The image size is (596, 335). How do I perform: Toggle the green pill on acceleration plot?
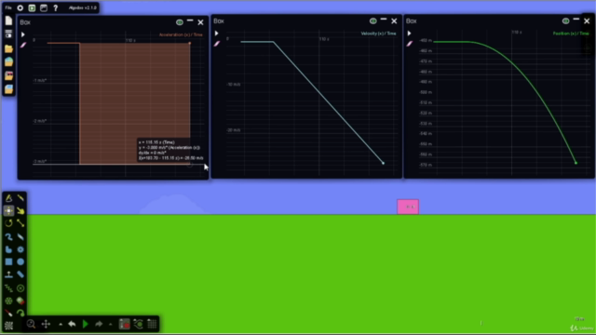[180, 22]
